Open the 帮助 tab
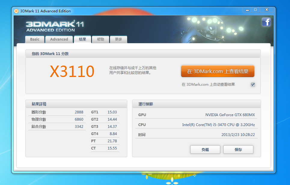 [100, 39]
